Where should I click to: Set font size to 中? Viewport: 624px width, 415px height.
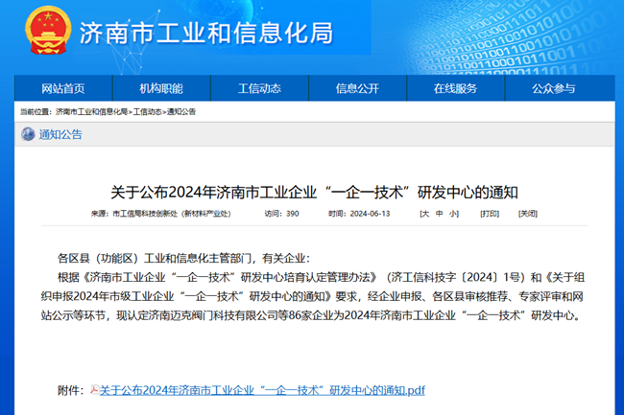pos(439,214)
